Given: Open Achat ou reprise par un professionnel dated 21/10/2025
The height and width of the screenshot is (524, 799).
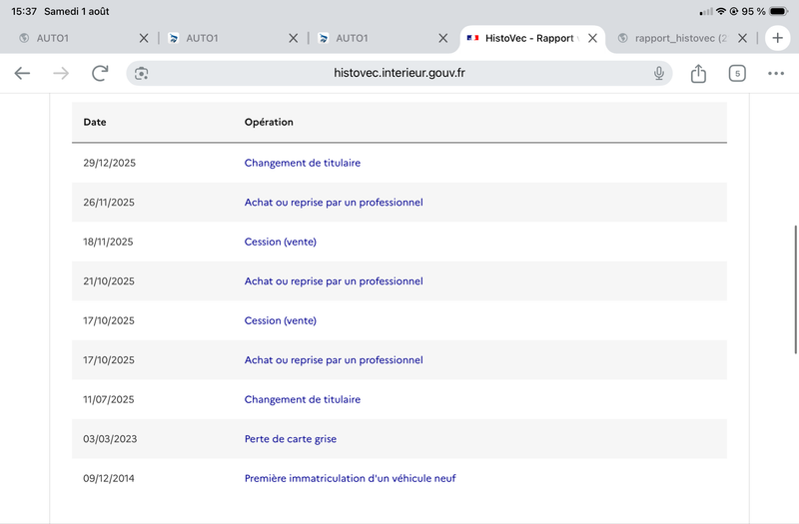Looking at the screenshot, I should coord(334,281).
